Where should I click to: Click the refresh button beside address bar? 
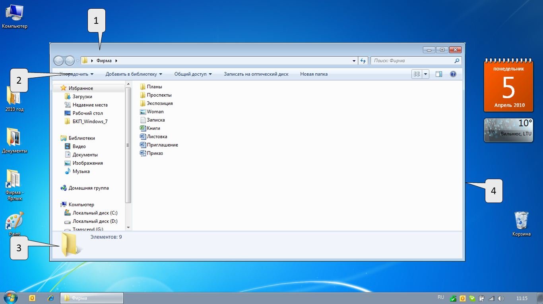pyautogui.click(x=363, y=61)
